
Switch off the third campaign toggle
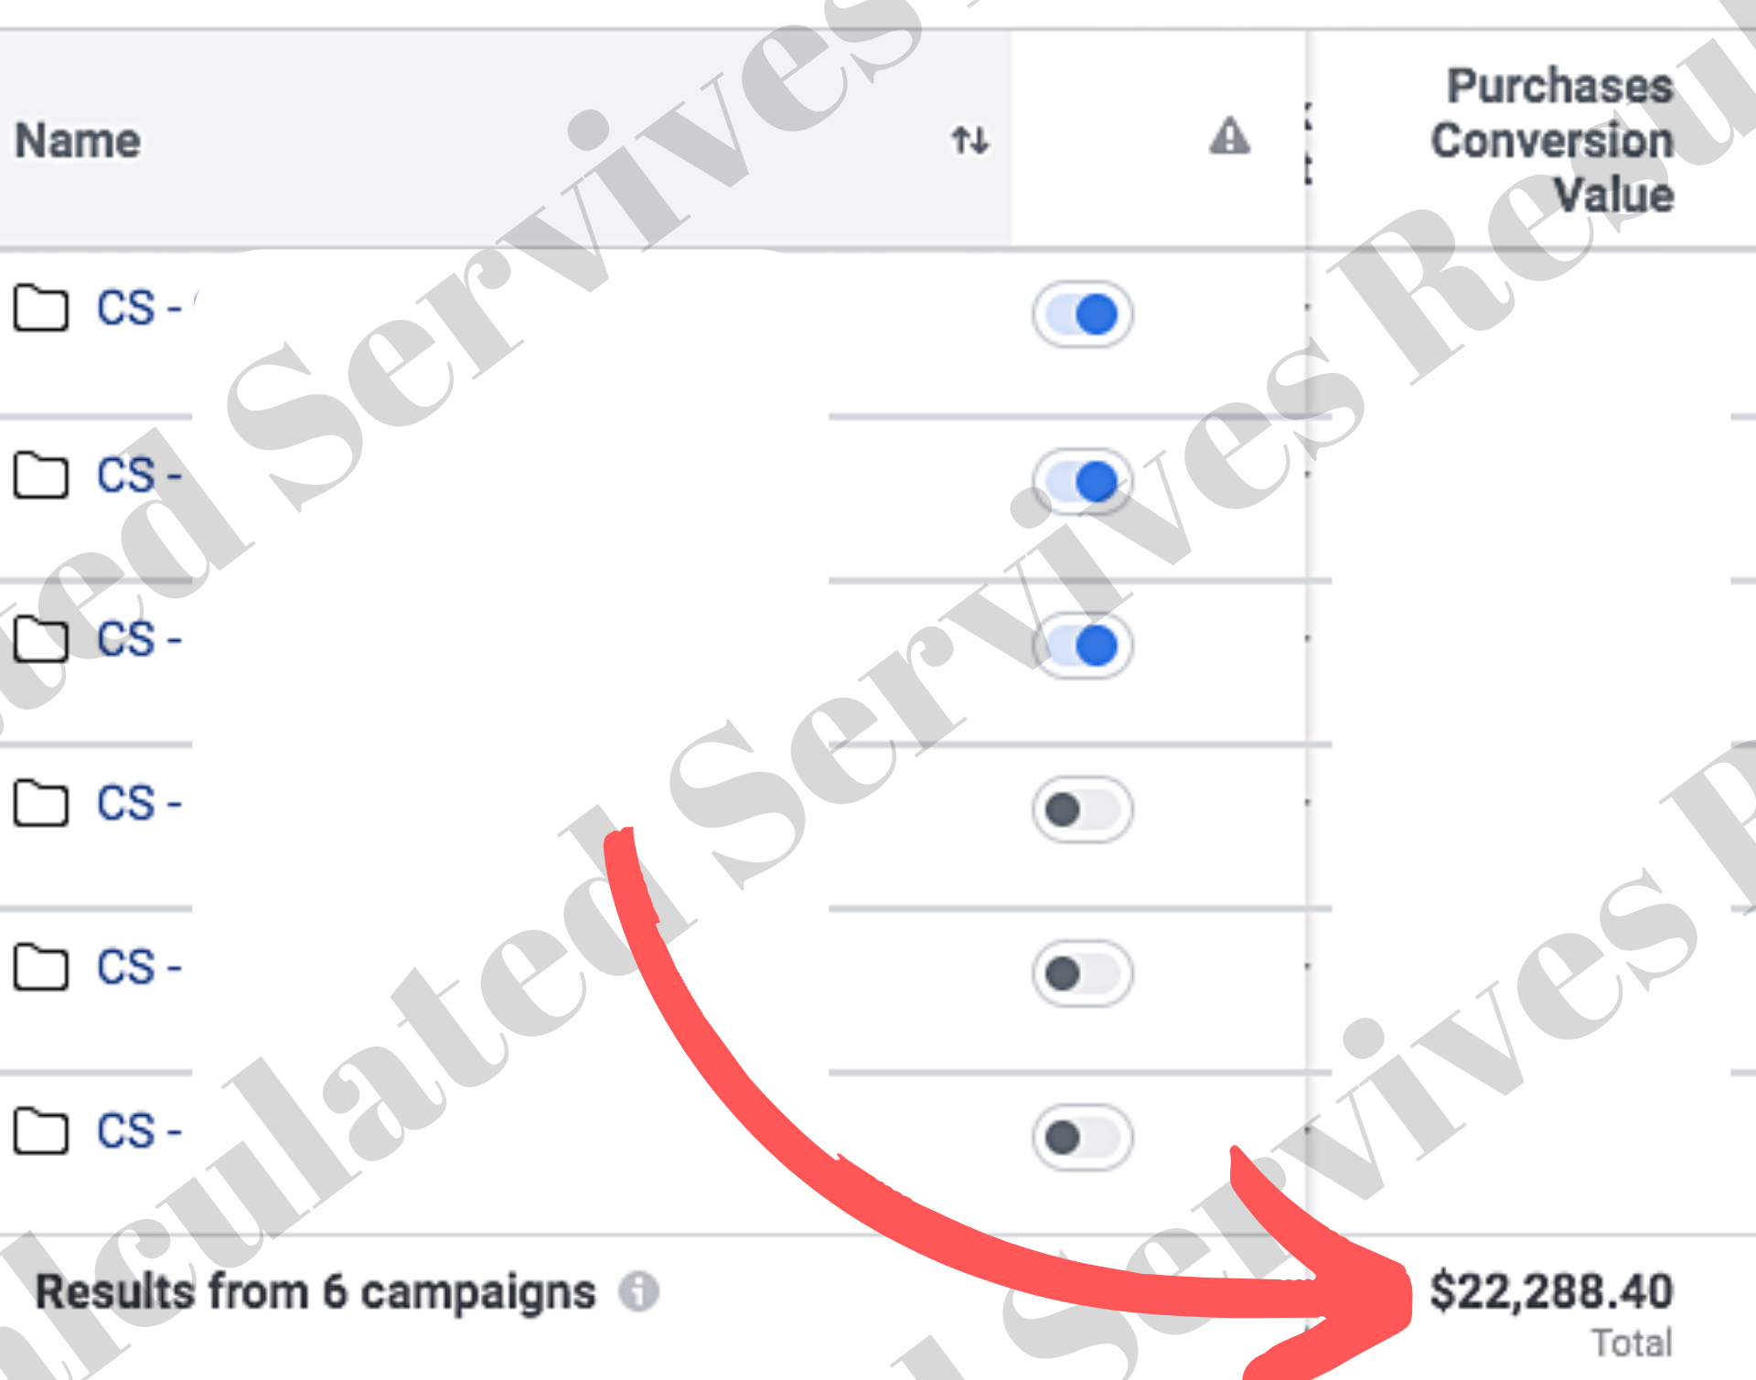(x=1082, y=646)
